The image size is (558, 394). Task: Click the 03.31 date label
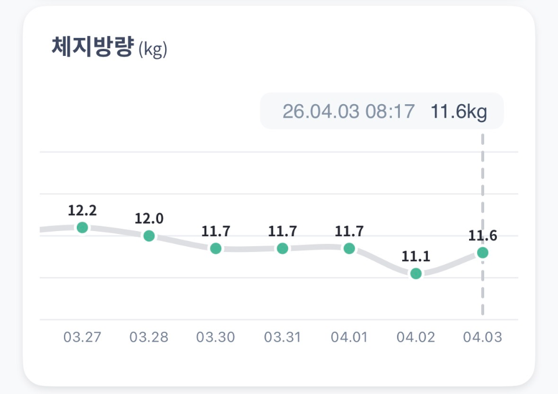click(x=282, y=338)
